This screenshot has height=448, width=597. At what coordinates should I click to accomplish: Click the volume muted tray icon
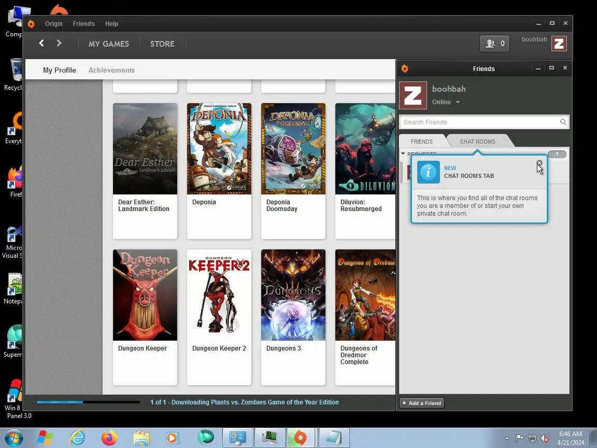[x=545, y=439]
